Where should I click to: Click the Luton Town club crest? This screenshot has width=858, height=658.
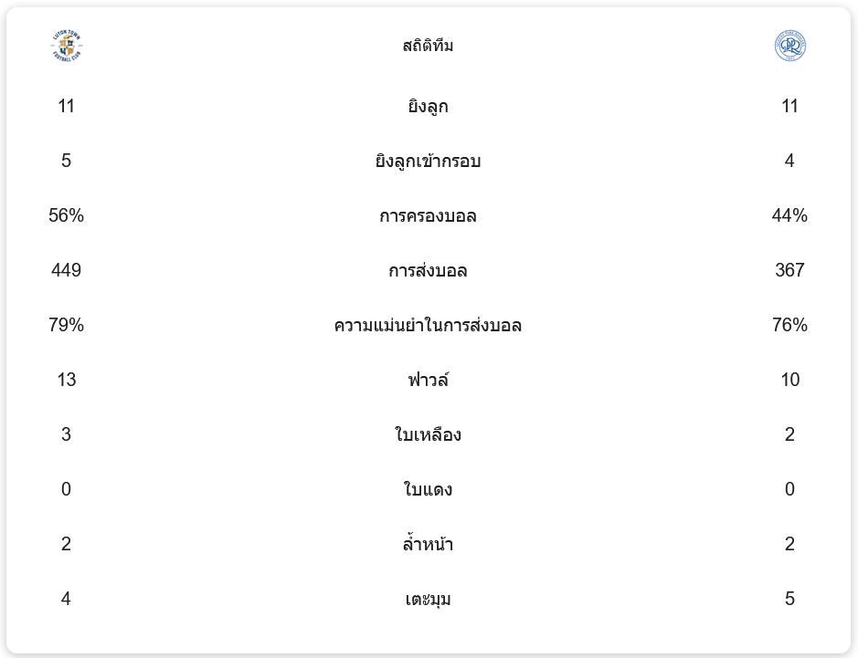pyautogui.click(x=67, y=46)
